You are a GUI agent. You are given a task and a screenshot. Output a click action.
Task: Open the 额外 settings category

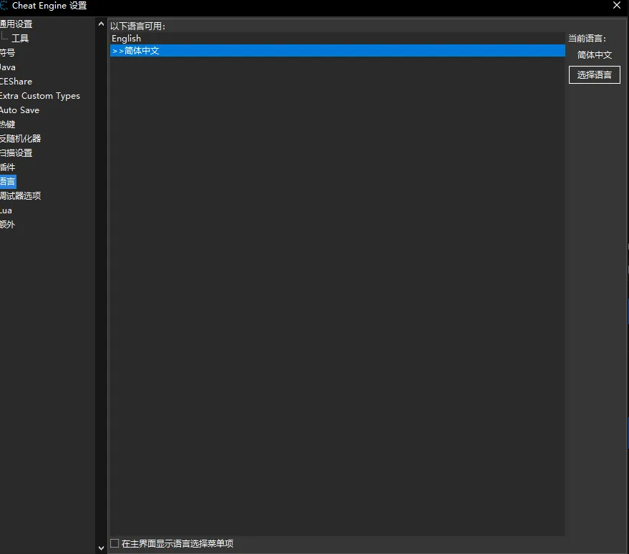point(8,225)
